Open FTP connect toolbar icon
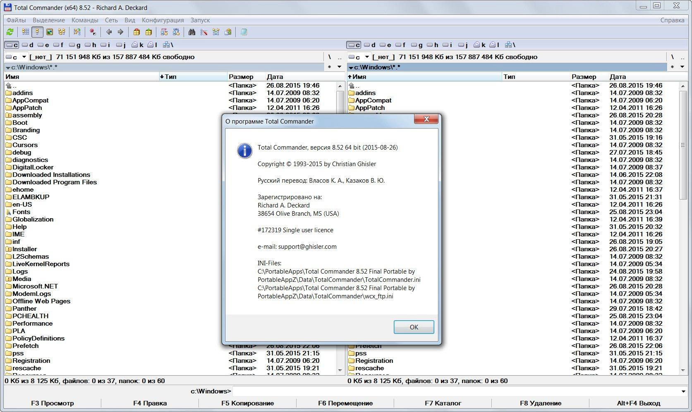Screen dimensions: 692x412 coord(164,32)
